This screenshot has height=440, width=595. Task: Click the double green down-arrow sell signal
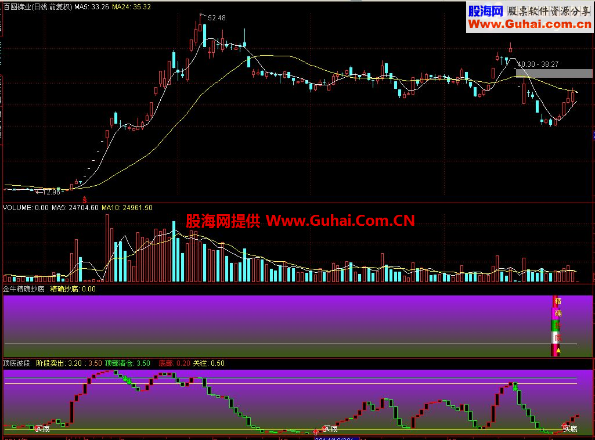pos(127,380)
